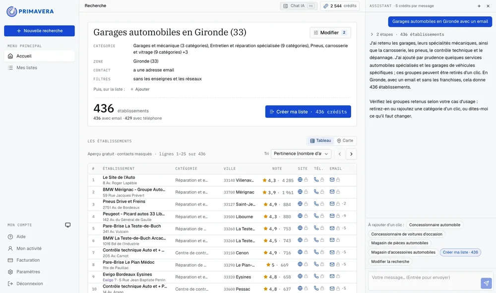Open Mes listes
The width and height of the screenshot is (496, 293).
[39, 68]
